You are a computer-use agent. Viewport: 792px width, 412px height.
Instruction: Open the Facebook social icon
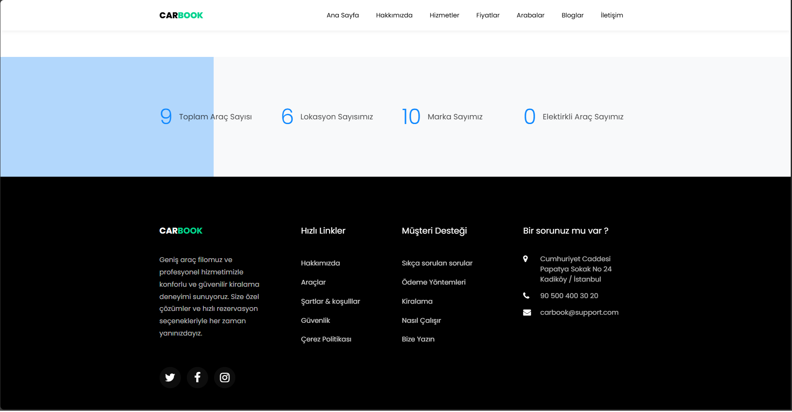point(197,378)
